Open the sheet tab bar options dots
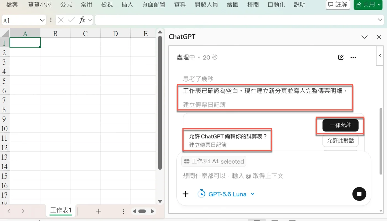The width and height of the screenshot is (387, 221). (x=124, y=211)
